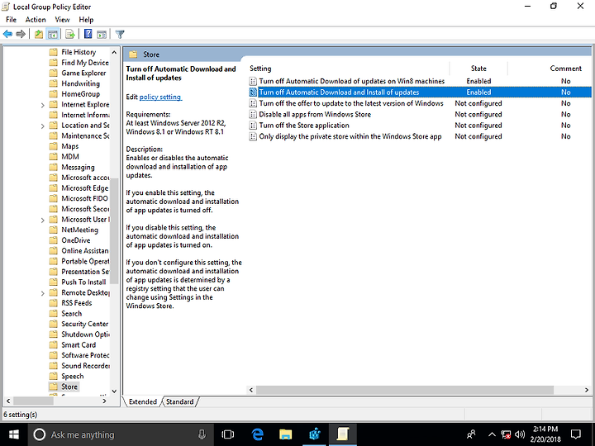This screenshot has width=595, height=446.
Task: Expand the Internet Explorer tree node
Action: pyautogui.click(x=42, y=105)
